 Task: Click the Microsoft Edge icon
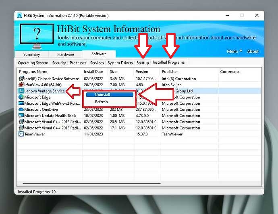click(21, 97)
